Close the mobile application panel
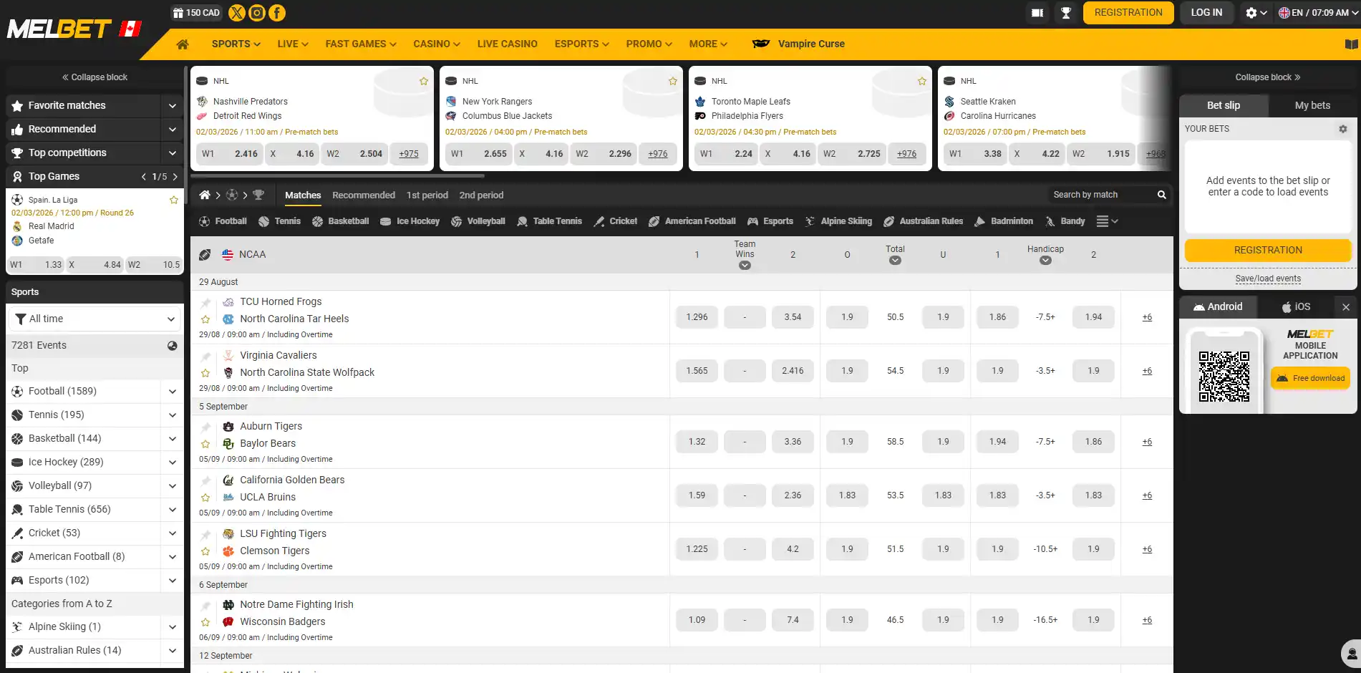The width and height of the screenshot is (1361, 673). (x=1346, y=306)
